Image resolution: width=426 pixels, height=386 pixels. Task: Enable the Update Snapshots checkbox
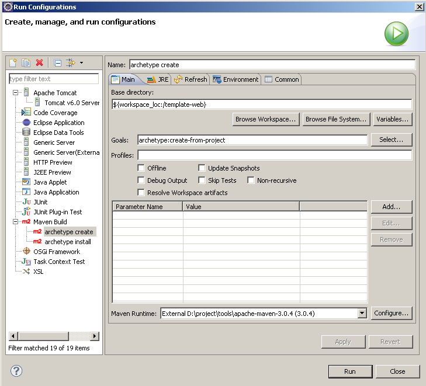click(x=202, y=168)
